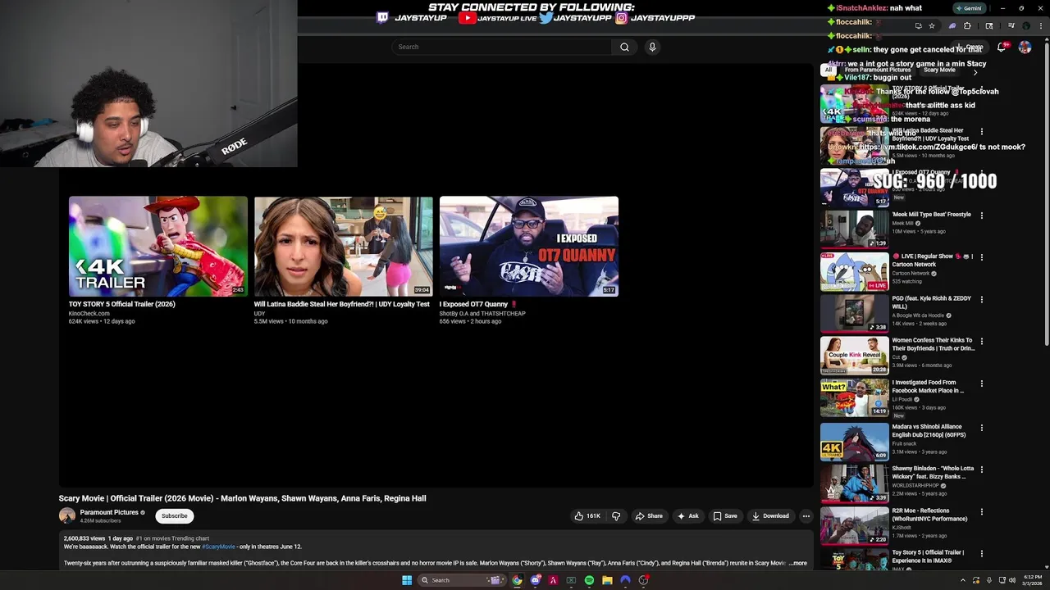Viewport: 1050px width, 590px height.
Task: Open Chrome media controls icon
Action: pyautogui.click(x=1011, y=25)
